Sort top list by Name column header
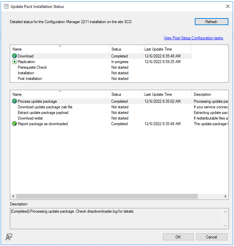The image size is (234, 246). pyautogui.click(x=60, y=49)
